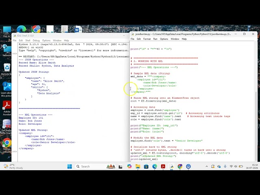Click the '# Modify the XML data' comment
This screenshot has height=195, width=260.
147,138
